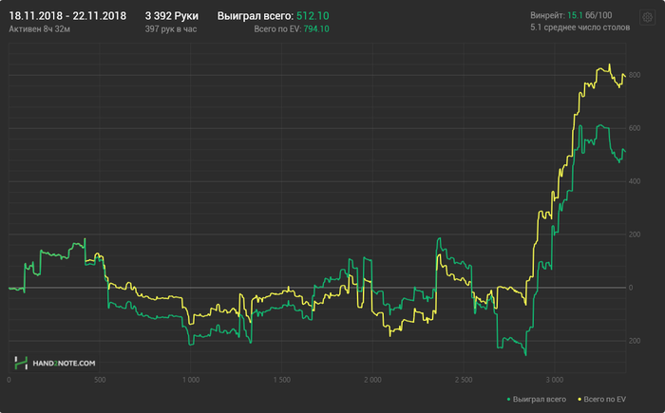Click the yellow EV line peak near 800

610,65
